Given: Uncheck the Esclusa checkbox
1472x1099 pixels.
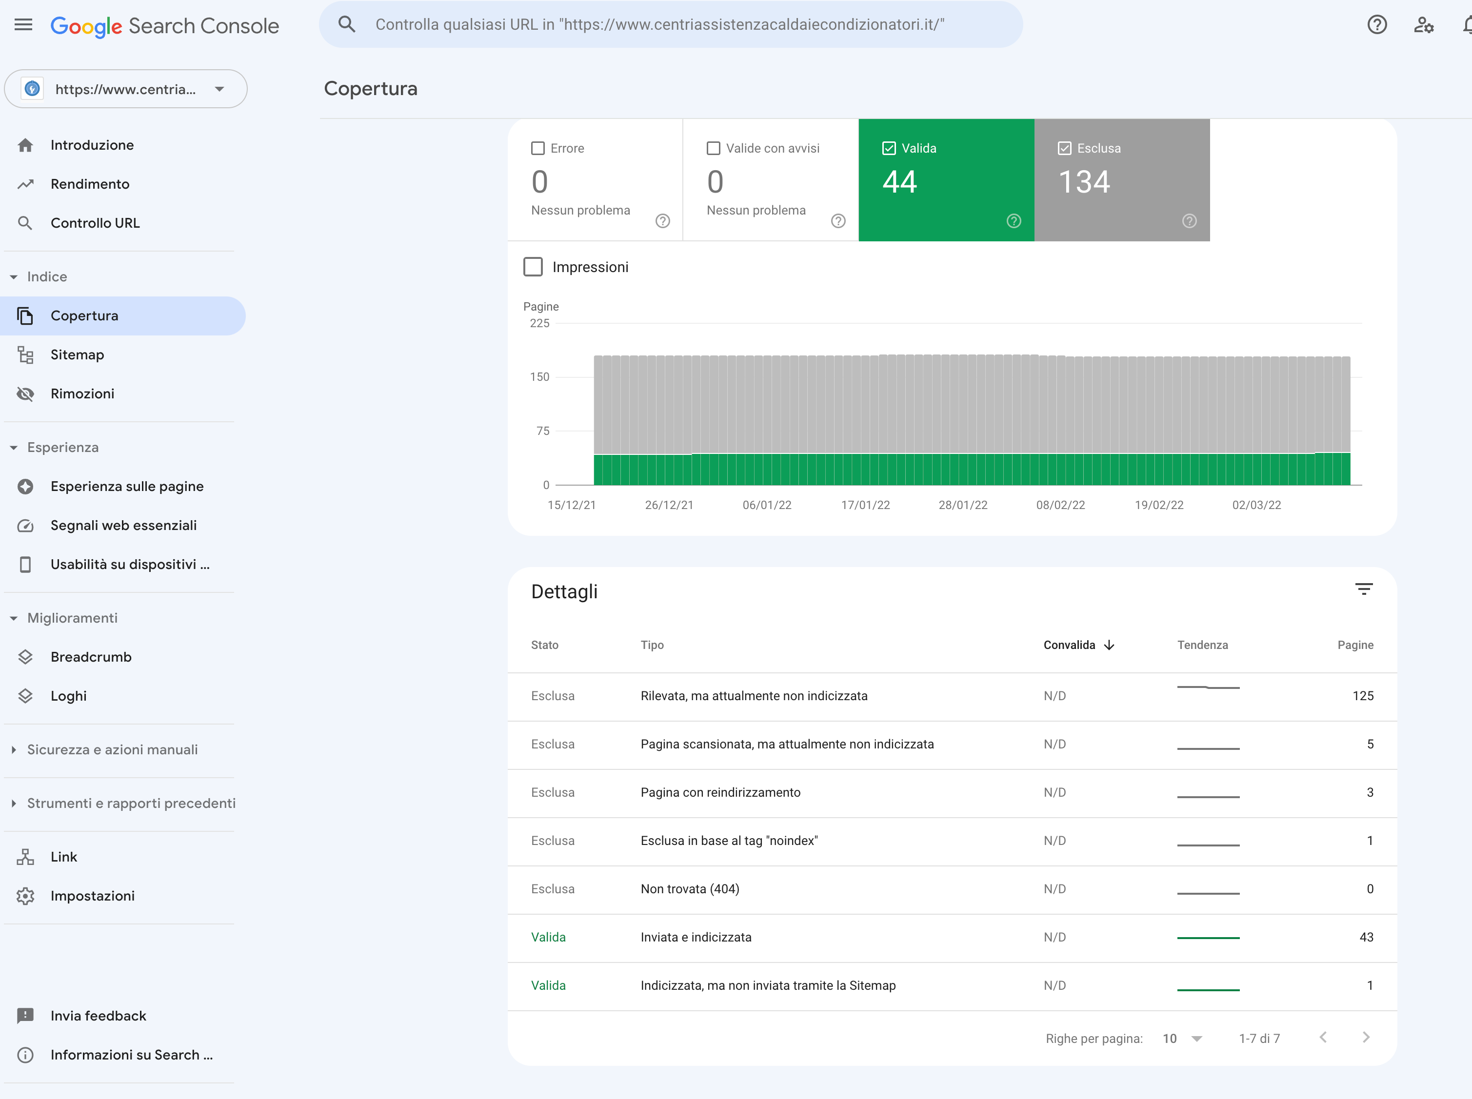Looking at the screenshot, I should tap(1065, 148).
